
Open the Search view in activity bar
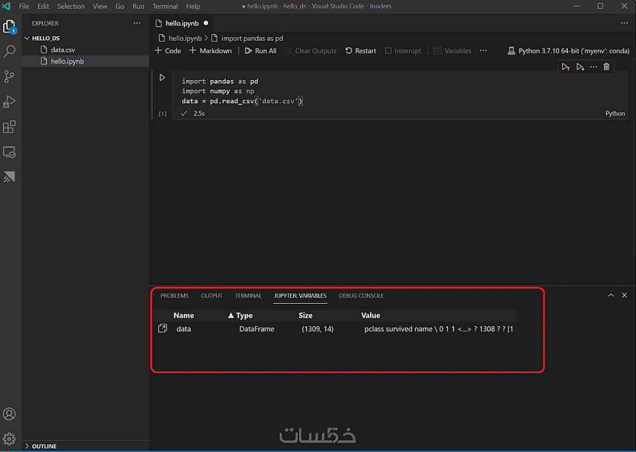[9, 51]
